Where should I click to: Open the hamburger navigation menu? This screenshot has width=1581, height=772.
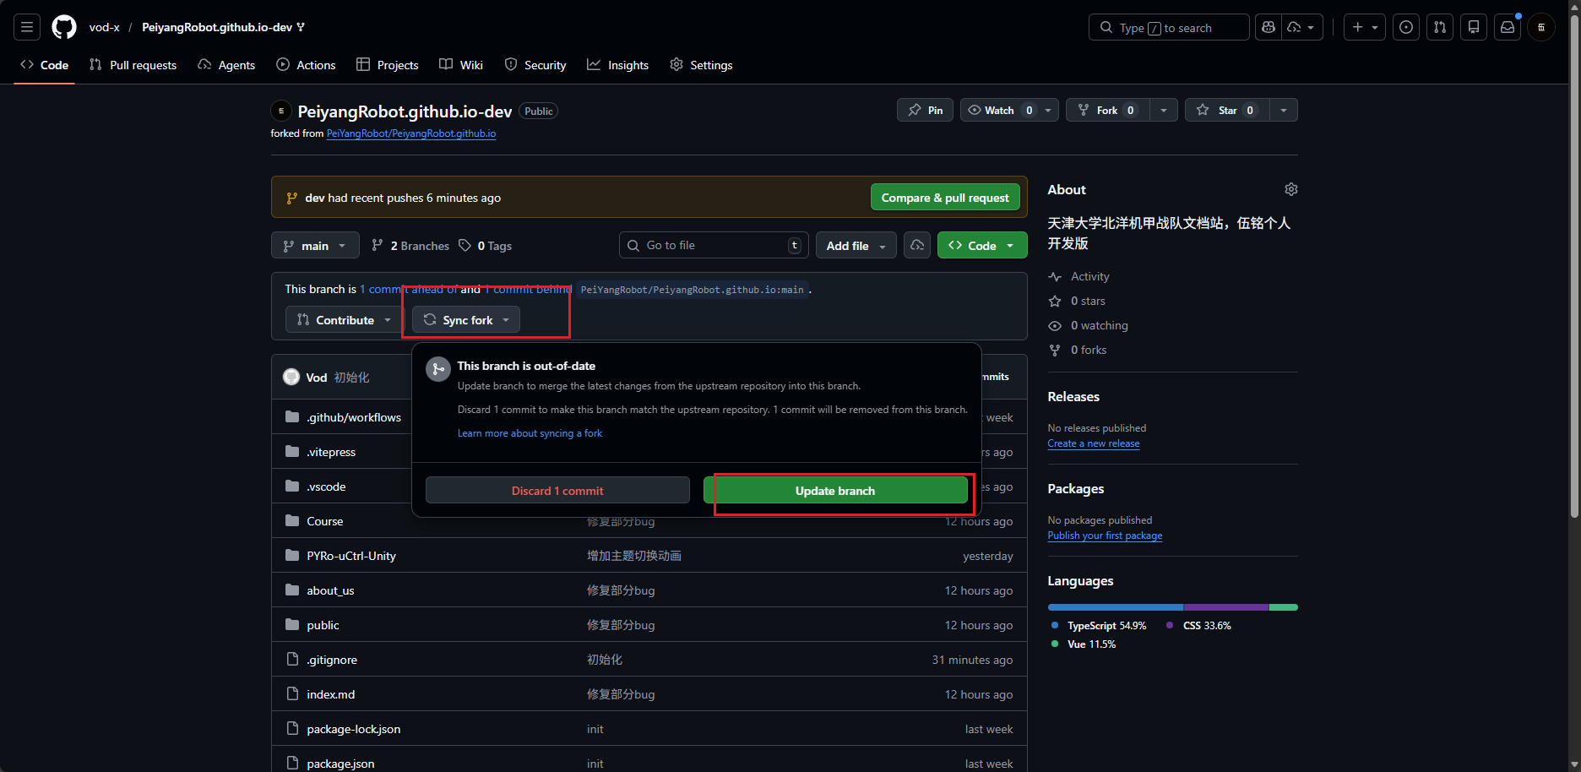(x=27, y=27)
